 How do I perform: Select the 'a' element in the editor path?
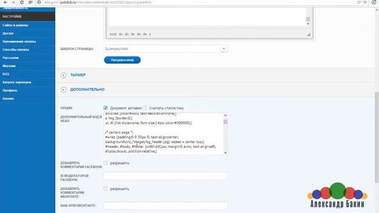click(x=150, y=34)
